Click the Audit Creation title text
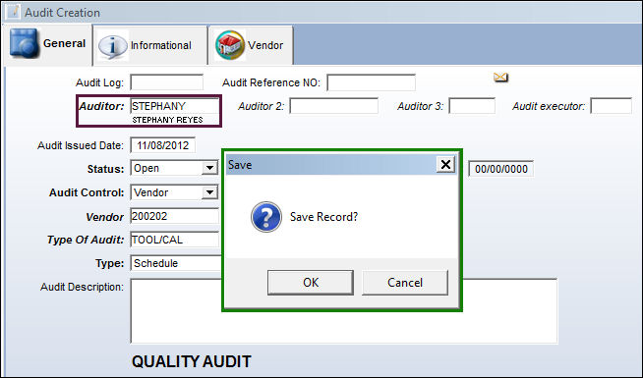The image size is (643, 378). pyautogui.click(x=62, y=13)
